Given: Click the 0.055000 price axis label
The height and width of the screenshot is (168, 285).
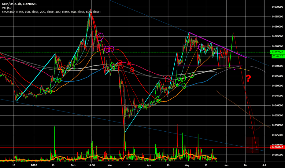Looking at the screenshot, I should point(278,76).
